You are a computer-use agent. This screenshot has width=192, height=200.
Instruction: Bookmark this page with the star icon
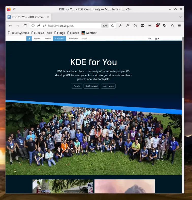coord(113,26)
